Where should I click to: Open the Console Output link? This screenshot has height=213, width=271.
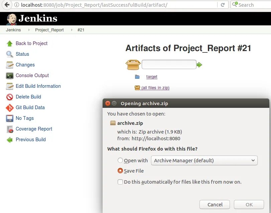[x=32, y=75]
